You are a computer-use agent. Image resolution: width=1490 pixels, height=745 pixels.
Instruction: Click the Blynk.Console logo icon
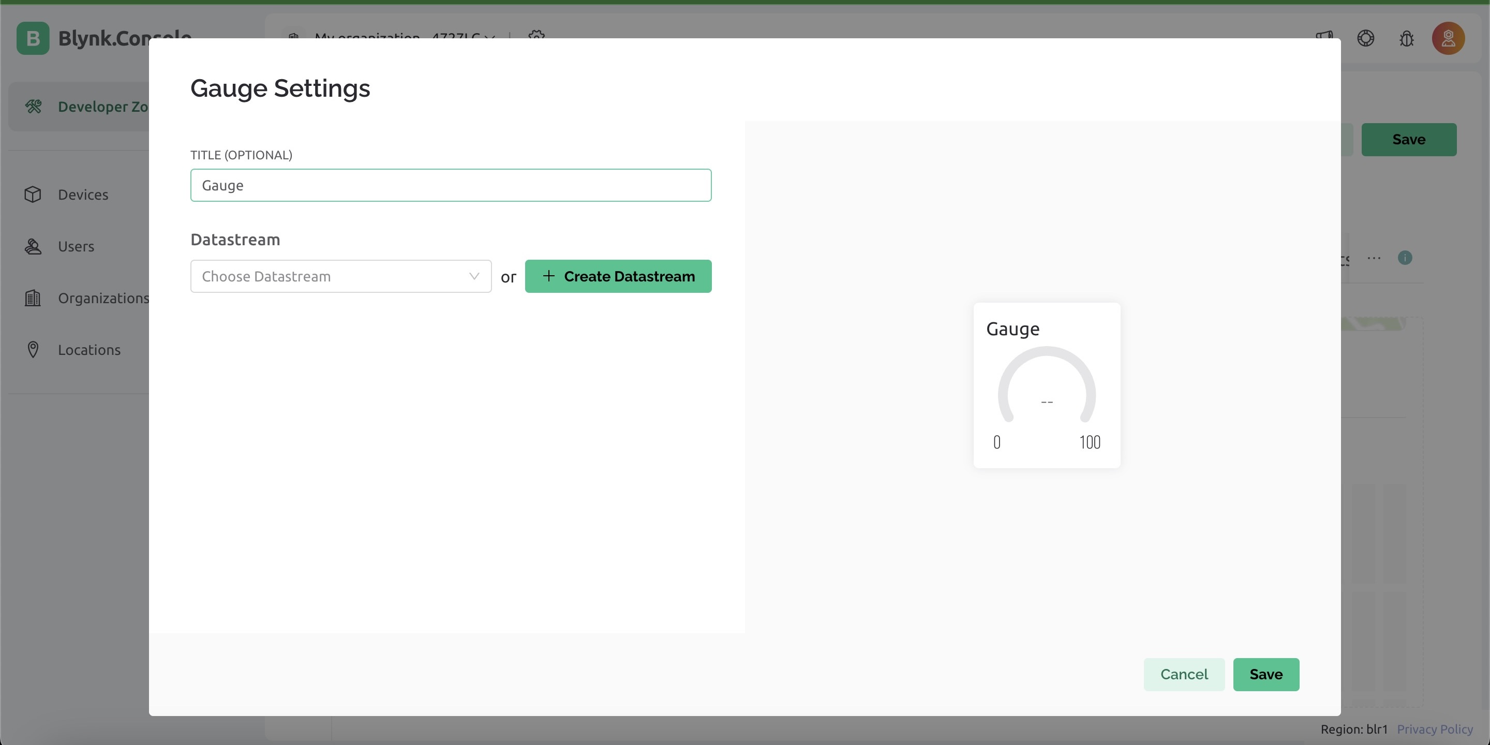click(x=33, y=38)
